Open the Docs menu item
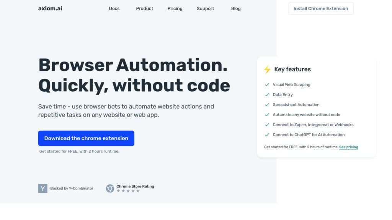 pyautogui.click(x=114, y=8)
